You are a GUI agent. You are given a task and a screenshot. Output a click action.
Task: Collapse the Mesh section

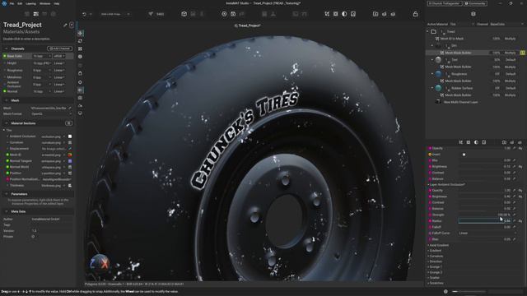6,100
